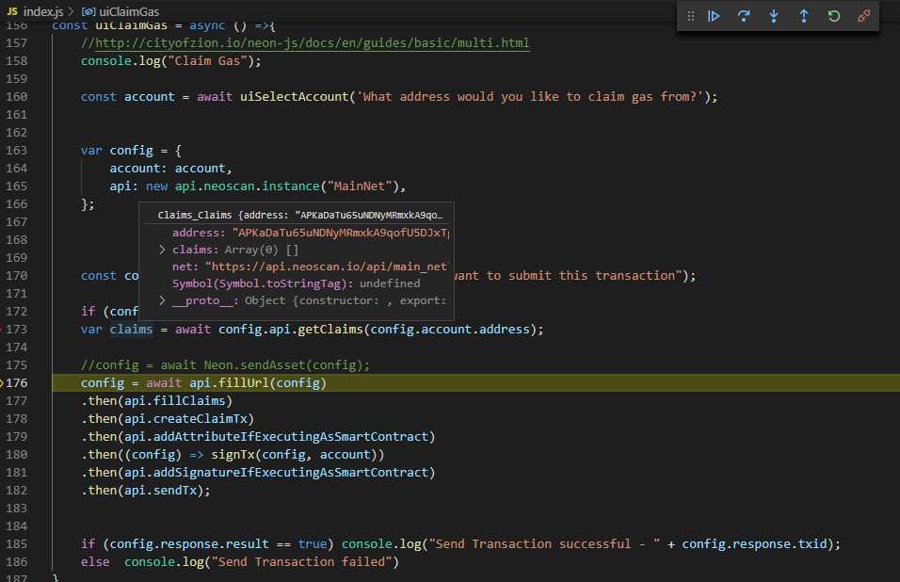900x582 pixels.
Task: Continue execution in the debug toolbar
Action: coord(714,16)
